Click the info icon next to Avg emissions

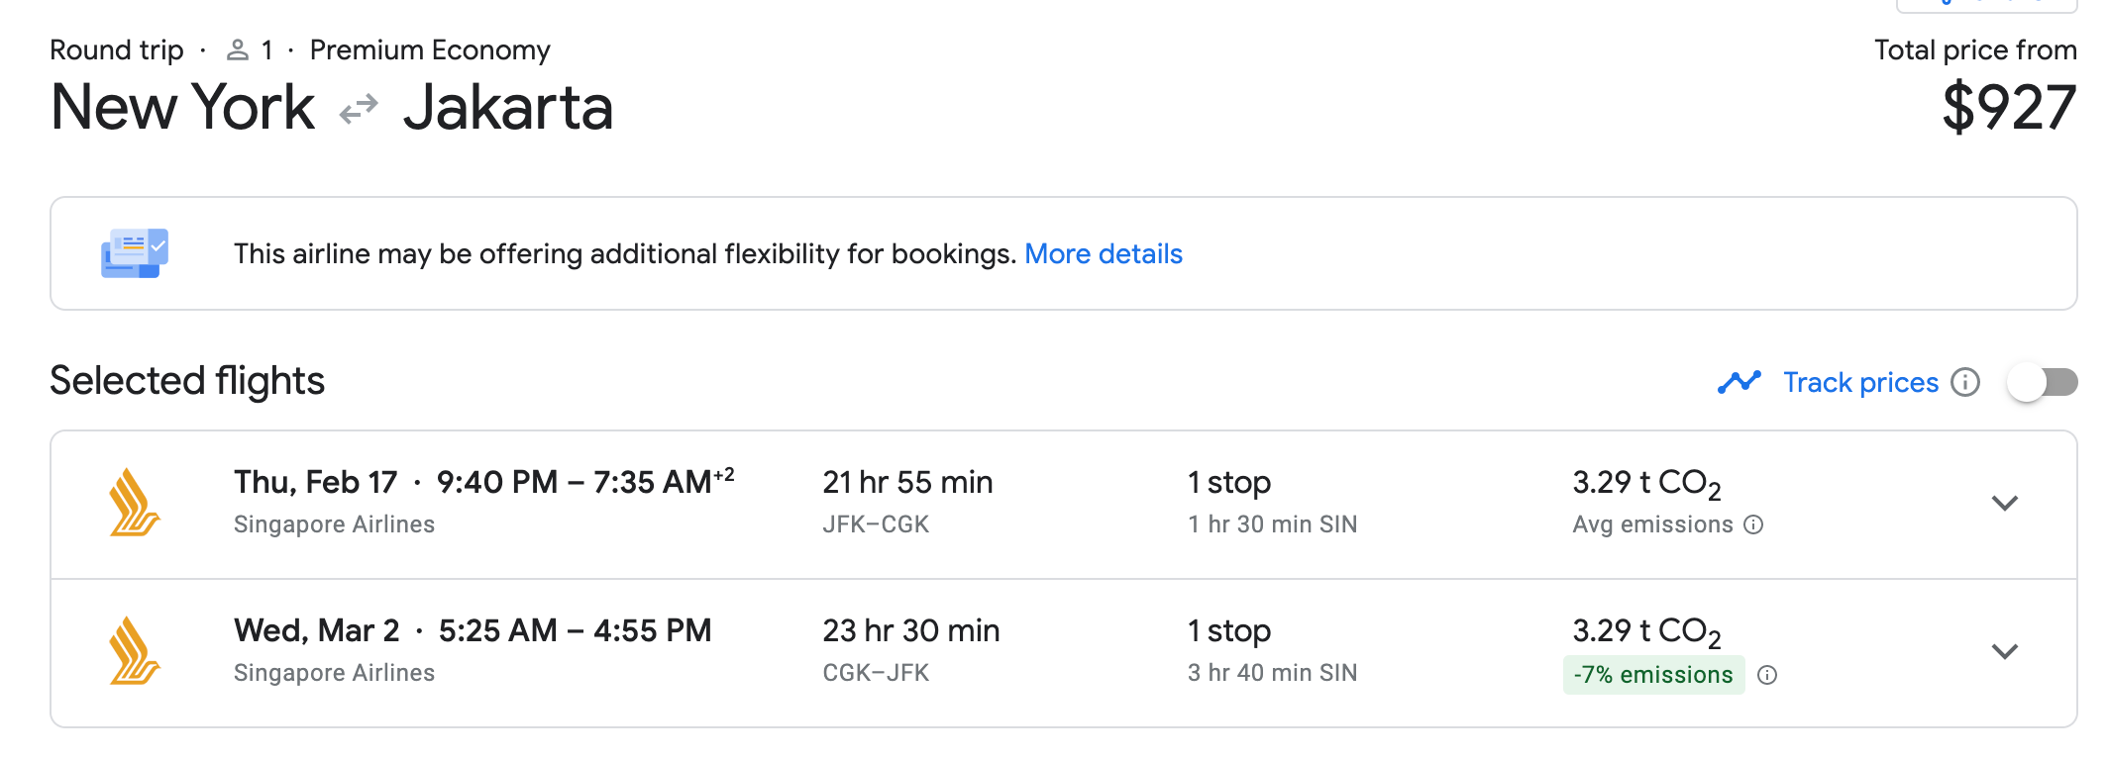tap(1753, 524)
